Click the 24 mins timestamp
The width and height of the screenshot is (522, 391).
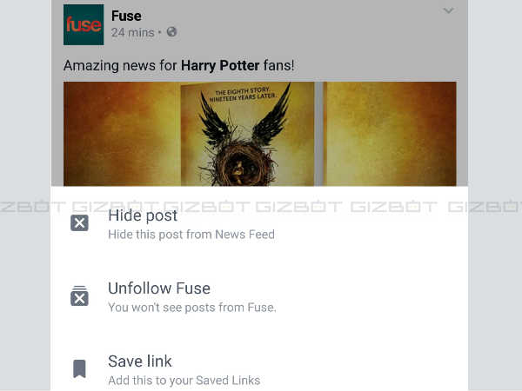(132, 32)
